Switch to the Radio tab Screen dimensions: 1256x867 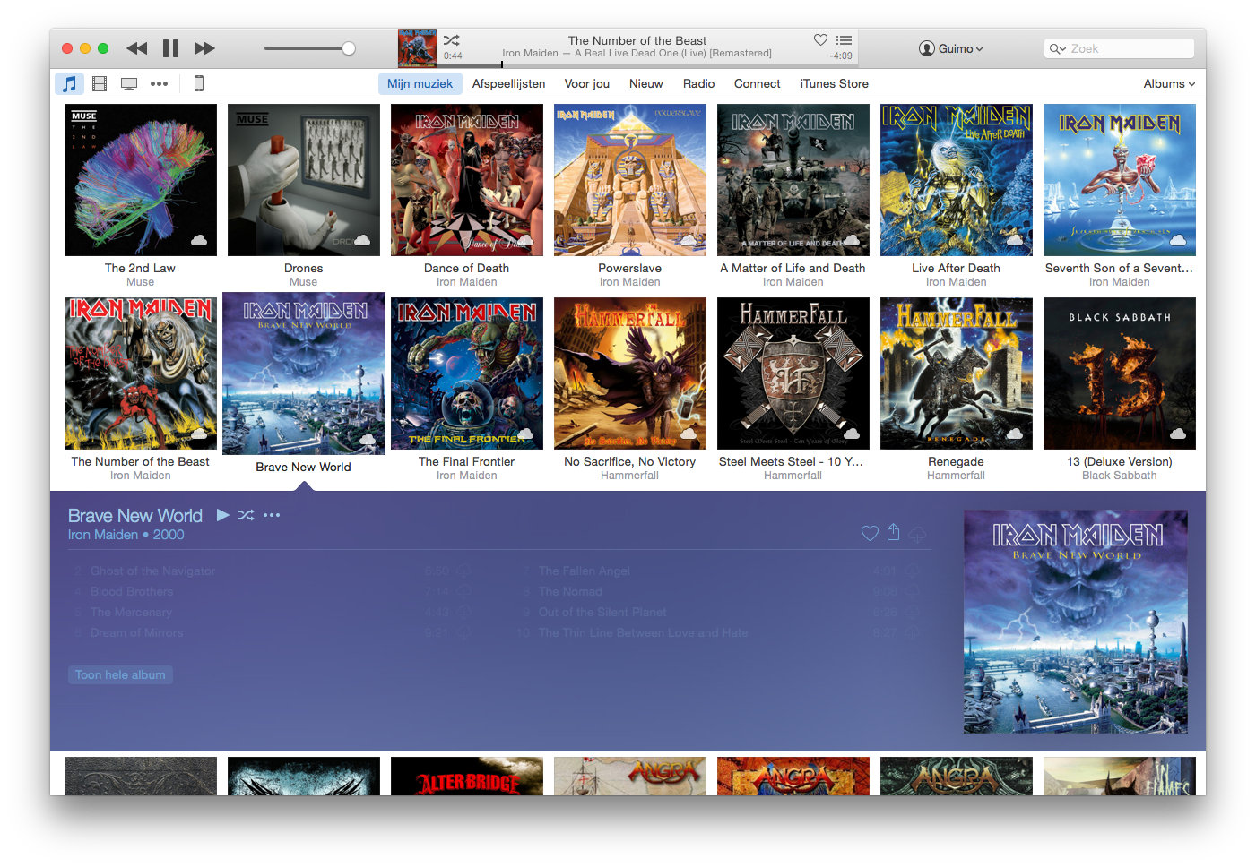click(698, 83)
